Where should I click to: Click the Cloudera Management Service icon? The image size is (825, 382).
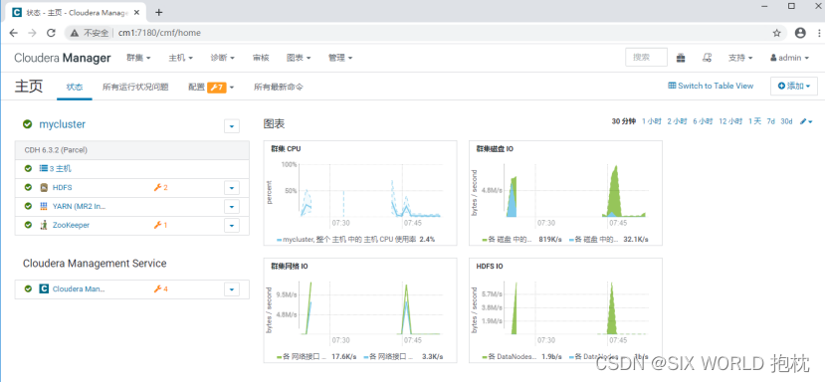click(44, 288)
